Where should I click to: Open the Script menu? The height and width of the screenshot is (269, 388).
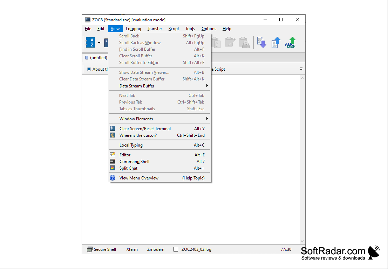174,29
